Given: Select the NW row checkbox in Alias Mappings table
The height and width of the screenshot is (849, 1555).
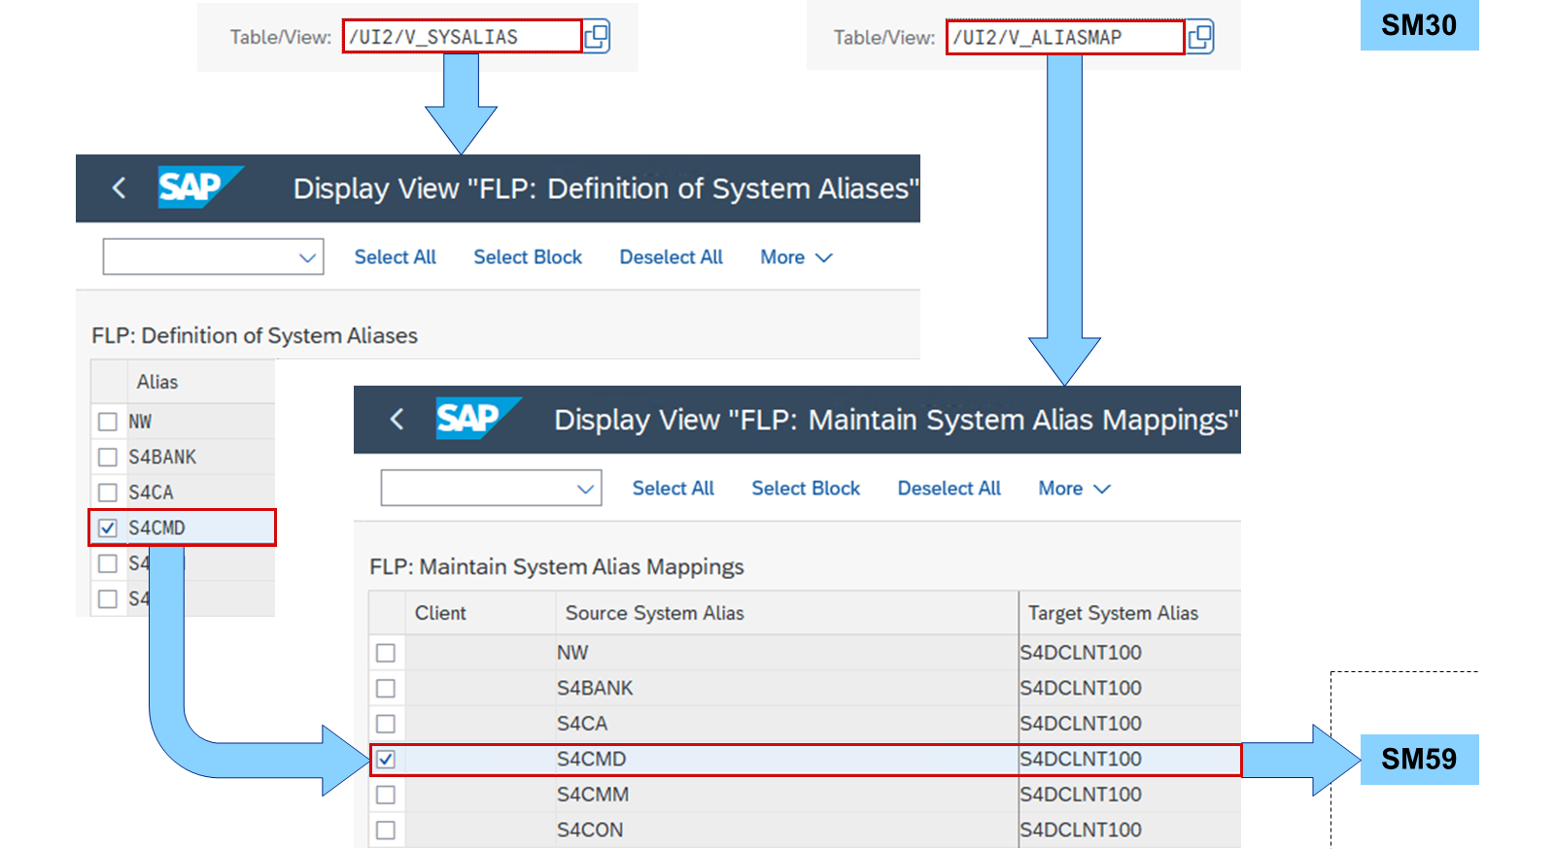Looking at the screenshot, I should 386,653.
